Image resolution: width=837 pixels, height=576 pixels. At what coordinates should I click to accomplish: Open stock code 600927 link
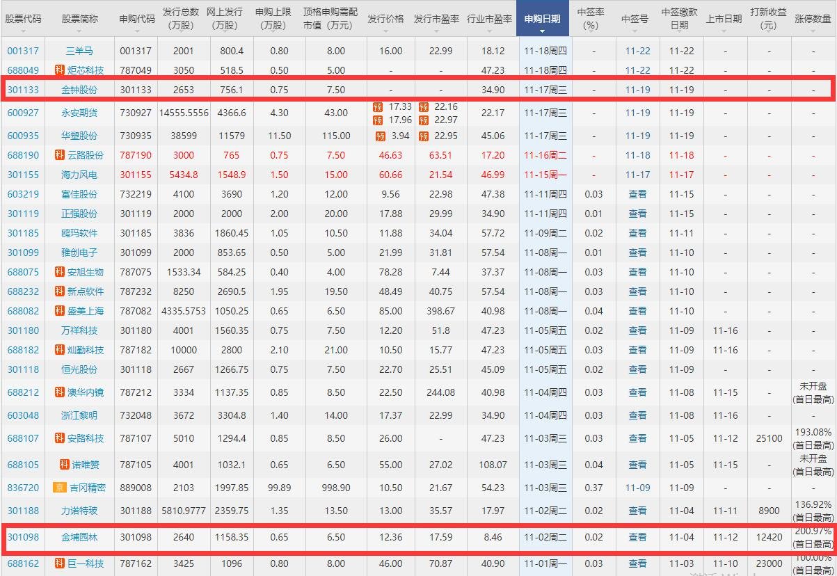(x=23, y=113)
